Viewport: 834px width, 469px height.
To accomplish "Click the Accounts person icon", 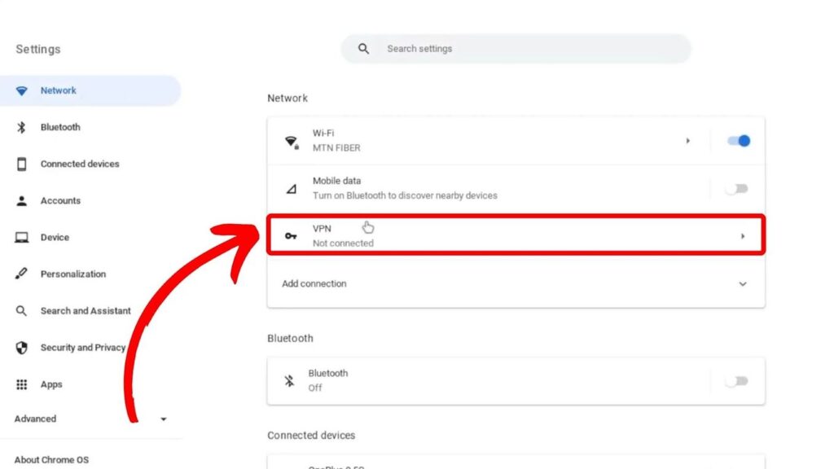I will coord(21,200).
